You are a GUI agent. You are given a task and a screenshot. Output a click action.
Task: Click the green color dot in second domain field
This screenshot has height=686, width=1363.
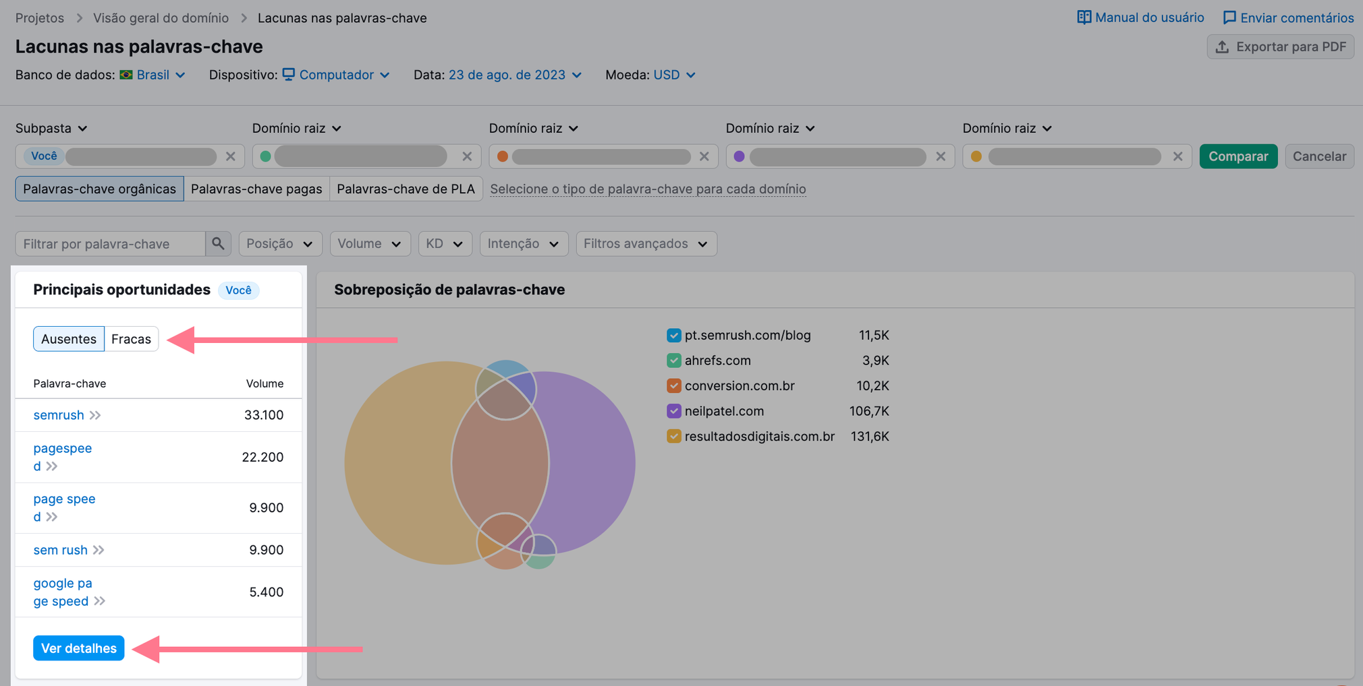[x=266, y=156]
